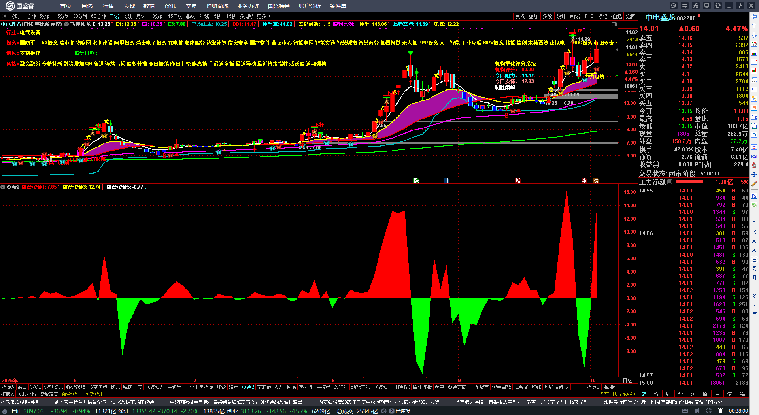Open the checked quote list sidebar icon
This screenshot has width=759, height=415.
(x=754, y=43)
